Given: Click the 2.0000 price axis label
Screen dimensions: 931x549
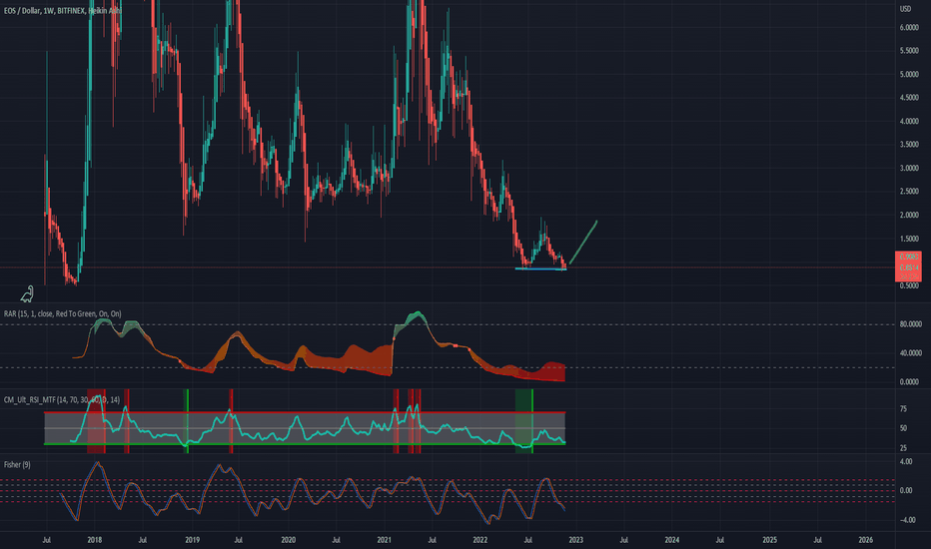Looking at the screenshot, I should coord(909,216).
